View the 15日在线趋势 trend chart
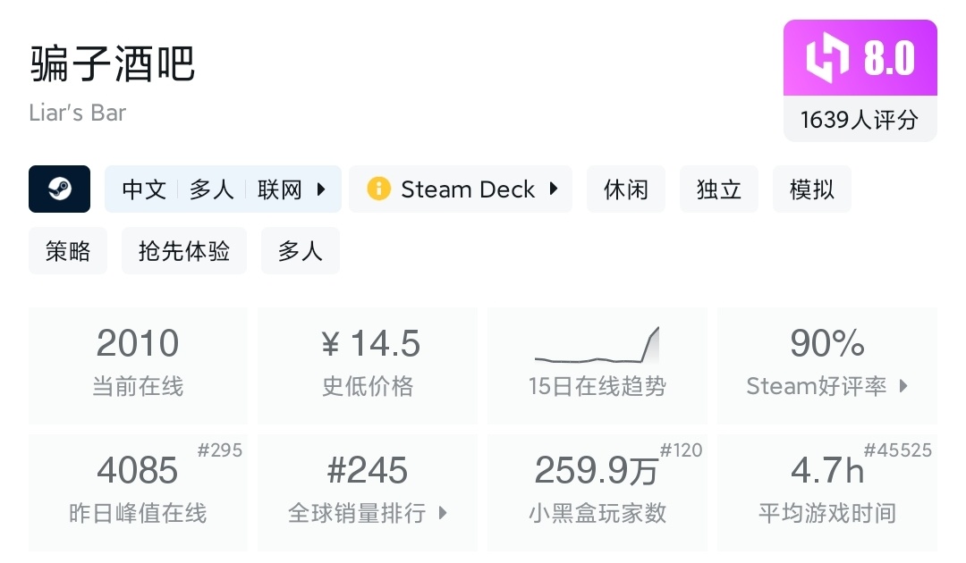This screenshot has width=966, height=563. tap(597, 347)
